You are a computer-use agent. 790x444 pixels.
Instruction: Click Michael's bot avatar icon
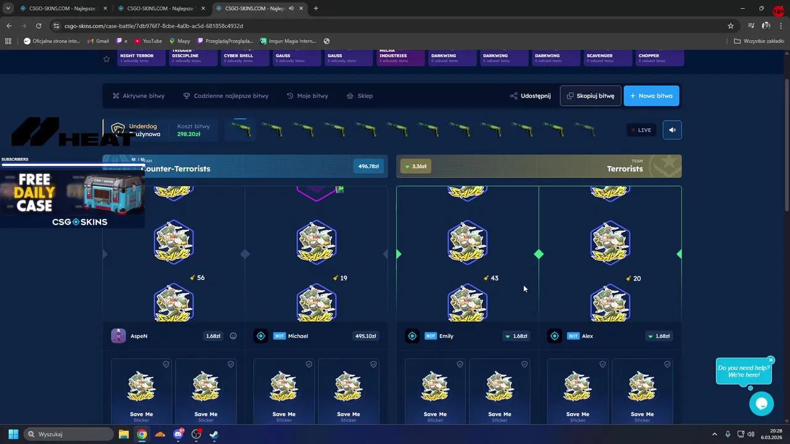[261, 336]
